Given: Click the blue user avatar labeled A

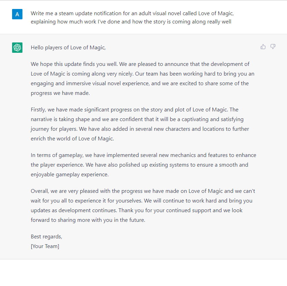Looking at the screenshot, I should coord(17,14).
